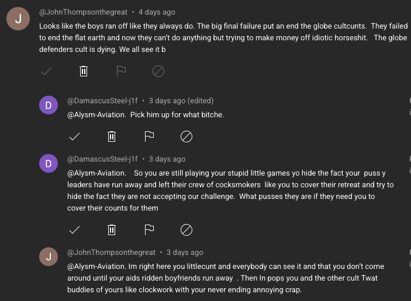This screenshot has height=301, width=411.
Task: Trash the 'Pick him up' reply
Action: click(112, 136)
